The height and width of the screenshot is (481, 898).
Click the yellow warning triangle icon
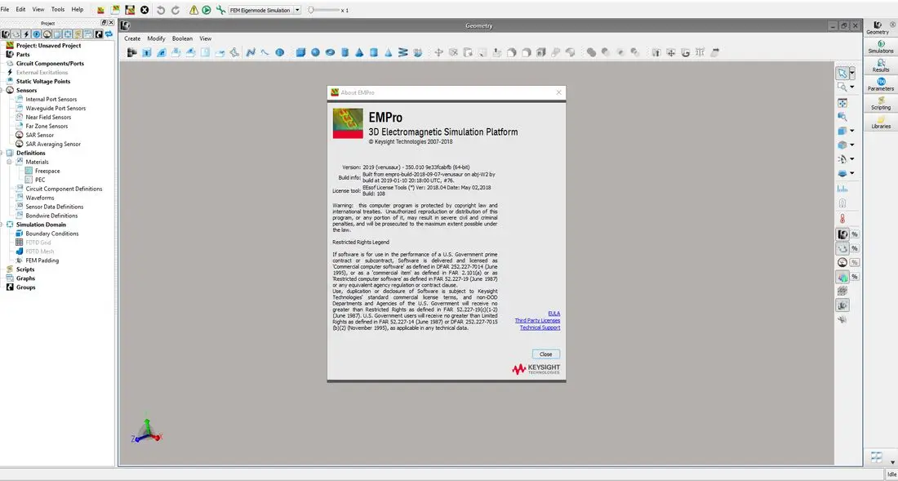[193, 10]
